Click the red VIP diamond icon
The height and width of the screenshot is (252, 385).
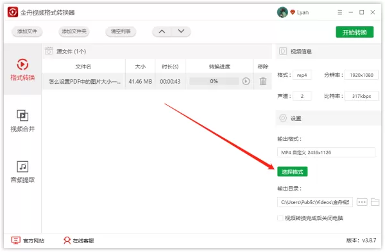click(x=293, y=12)
